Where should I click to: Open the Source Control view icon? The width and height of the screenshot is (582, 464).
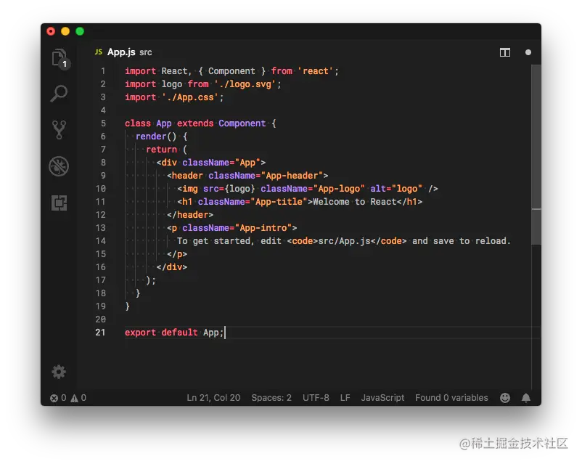pyautogui.click(x=59, y=130)
